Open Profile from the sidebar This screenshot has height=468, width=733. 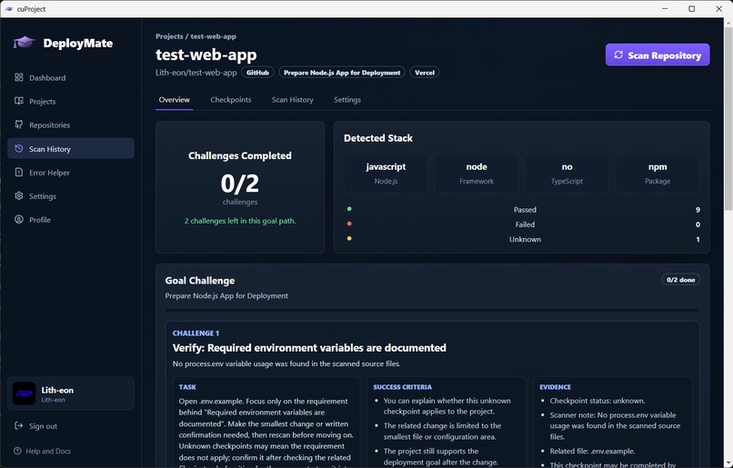[x=71, y=220]
